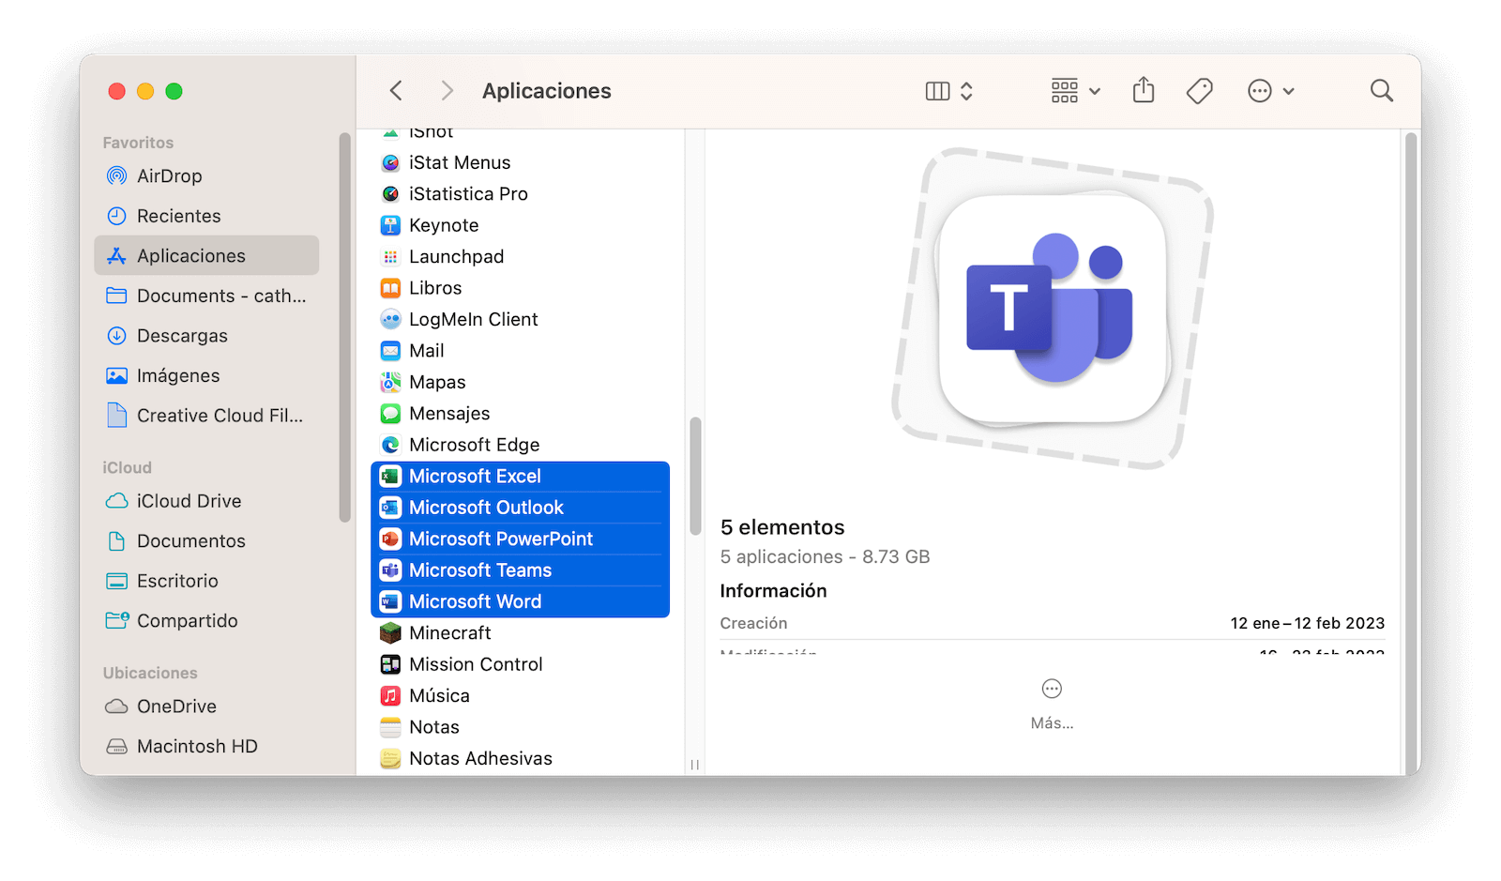This screenshot has width=1501, height=881.
Task: Select iStatistica Pro in the list
Action: (521, 194)
